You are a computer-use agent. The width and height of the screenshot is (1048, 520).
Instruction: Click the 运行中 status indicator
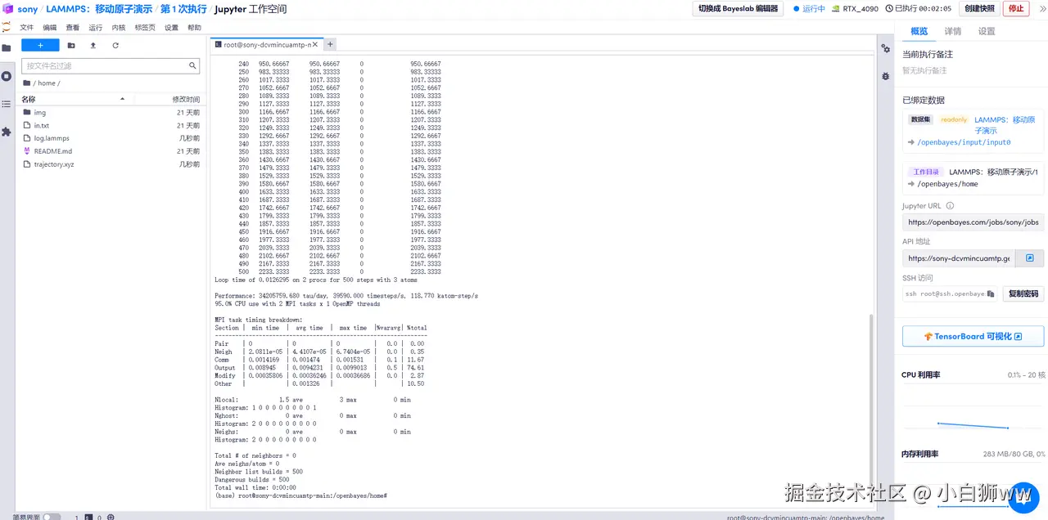click(809, 9)
